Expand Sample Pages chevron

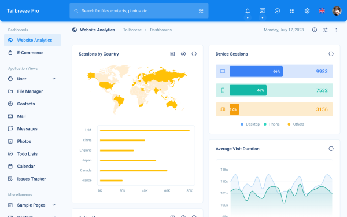tap(54, 205)
